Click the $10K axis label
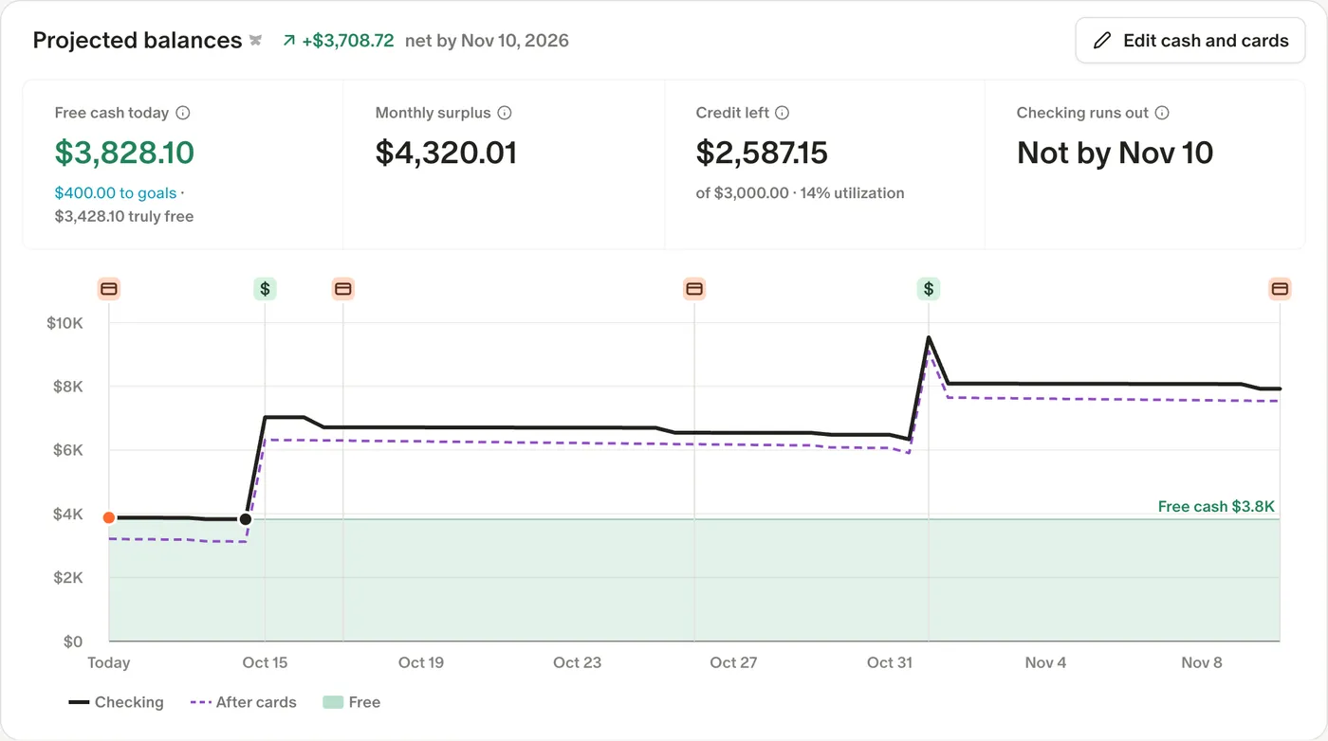1328x741 pixels. click(65, 323)
